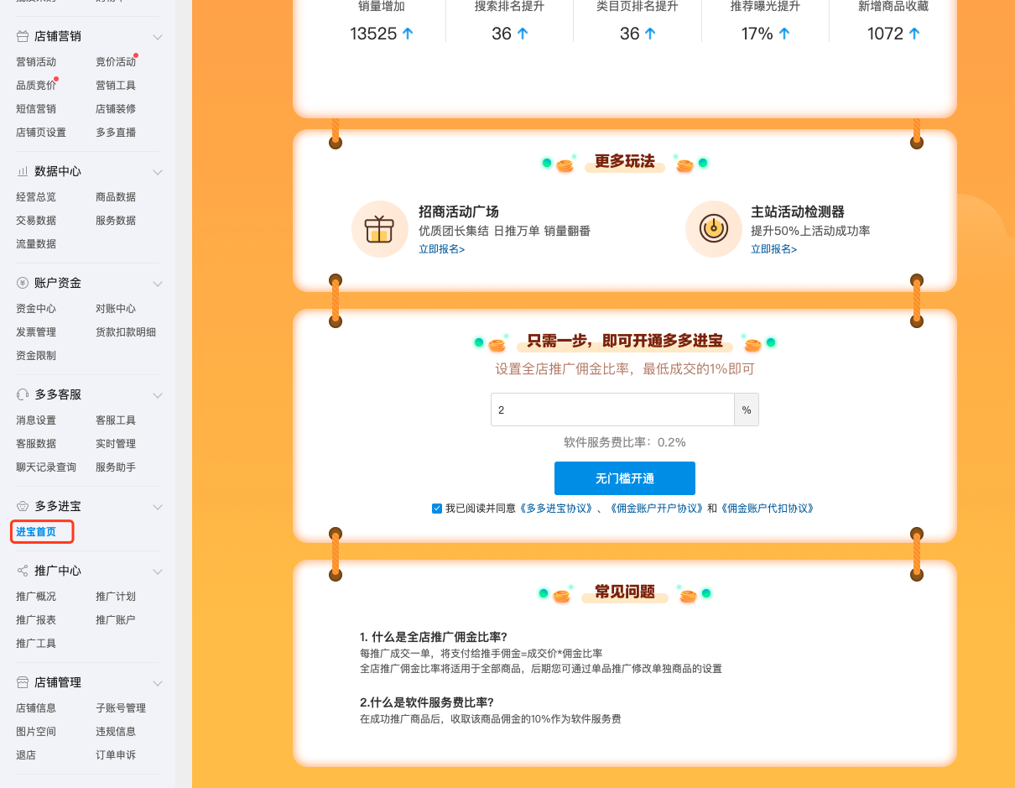Open 消息设置 menu item

tap(36, 420)
